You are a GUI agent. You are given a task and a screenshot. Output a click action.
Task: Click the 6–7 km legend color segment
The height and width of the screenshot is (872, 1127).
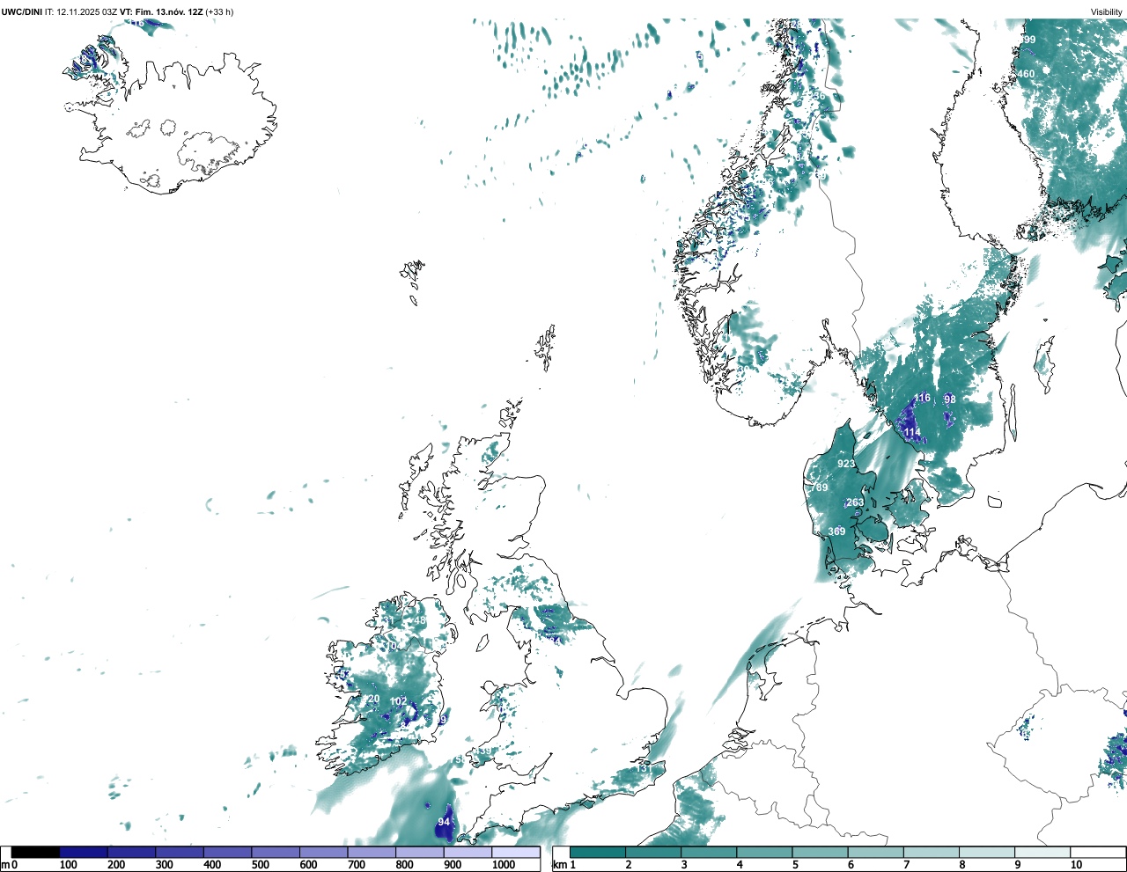click(x=875, y=852)
